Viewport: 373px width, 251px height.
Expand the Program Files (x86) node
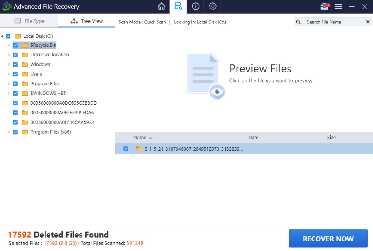[x=9, y=132]
